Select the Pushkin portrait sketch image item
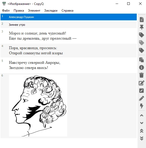This screenshot has height=148, width=146. (68, 106)
